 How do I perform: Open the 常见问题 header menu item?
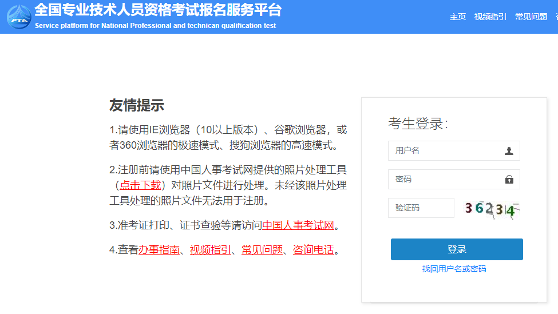[x=531, y=17]
